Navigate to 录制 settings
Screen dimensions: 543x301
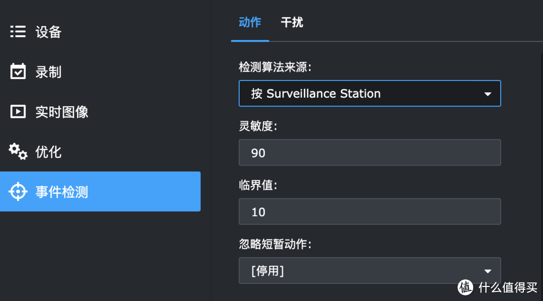pyautogui.click(x=49, y=71)
